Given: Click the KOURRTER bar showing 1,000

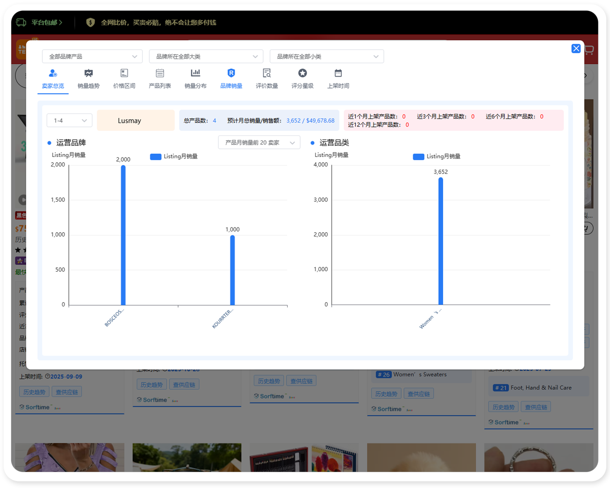Looking at the screenshot, I should 232,270.
